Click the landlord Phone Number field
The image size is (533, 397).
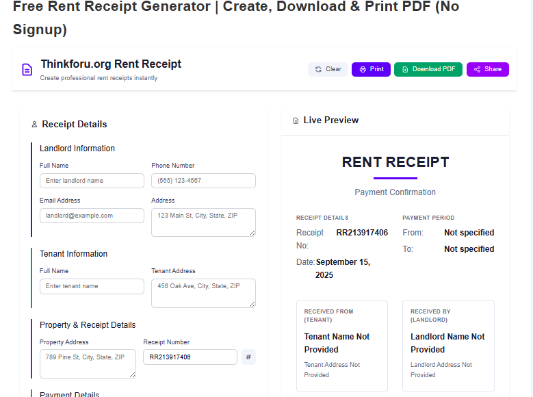(203, 181)
